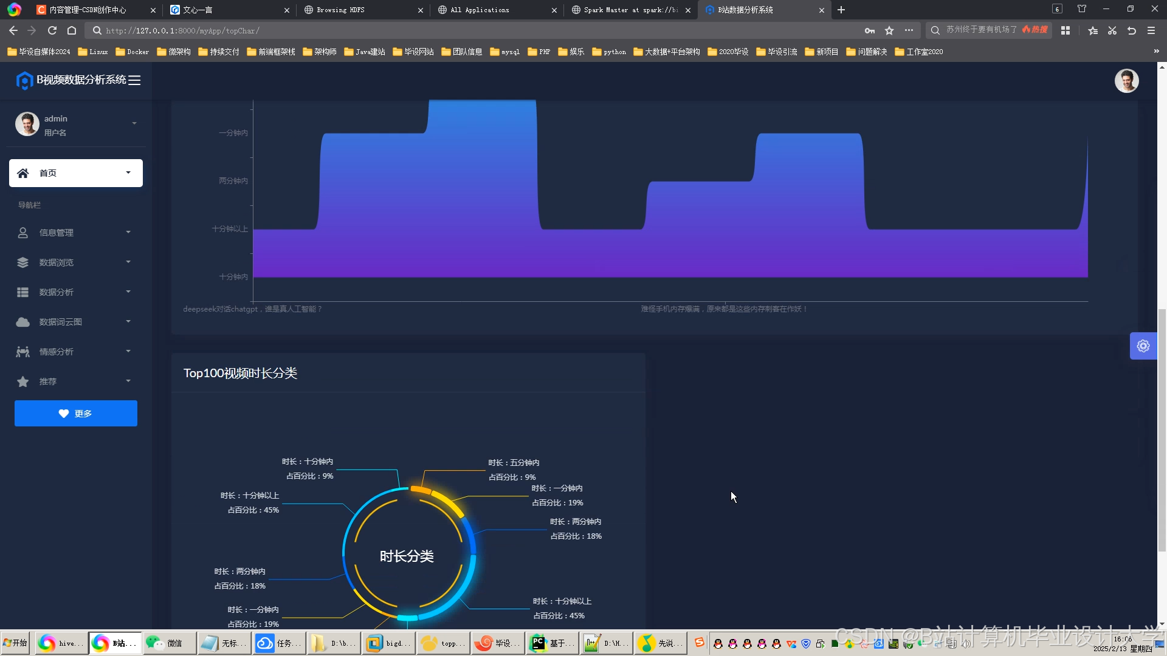The width and height of the screenshot is (1167, 656).
Task: Click the 数据浏览 layers icon
Action: point(23,262)
